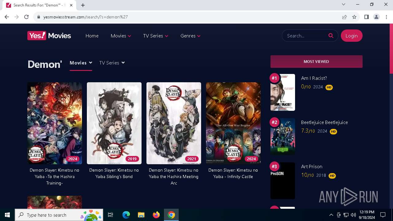
Task: Open TV Series filter dropdown beside Demon'
Action: (112, 63)
